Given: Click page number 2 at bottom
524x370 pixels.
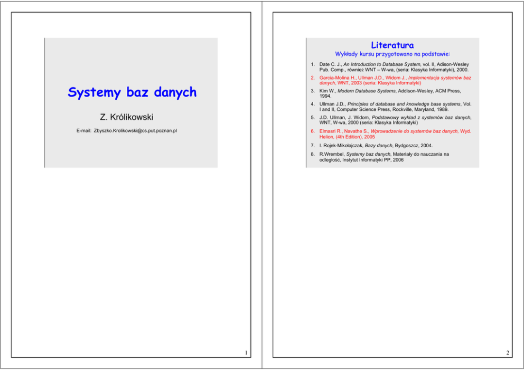Looking at the screenshot, I should pyautogui.click(x=507, y=353).
